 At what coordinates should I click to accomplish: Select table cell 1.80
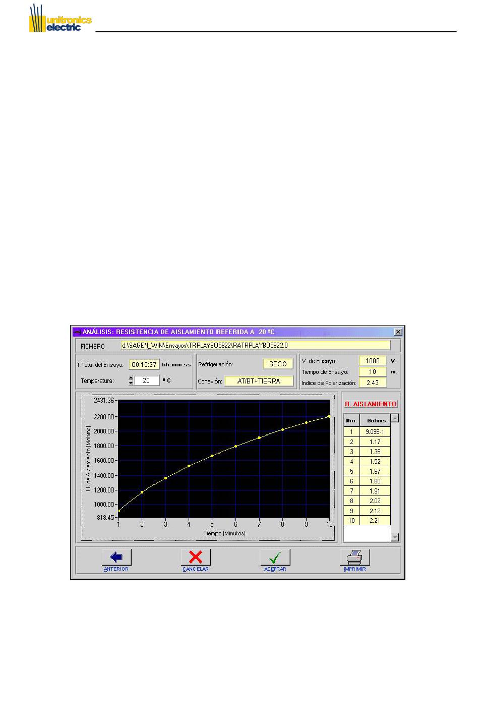click(375, 481)
